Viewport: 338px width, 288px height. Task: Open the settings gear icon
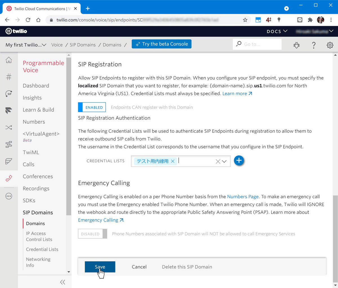(x=330, y=45)
